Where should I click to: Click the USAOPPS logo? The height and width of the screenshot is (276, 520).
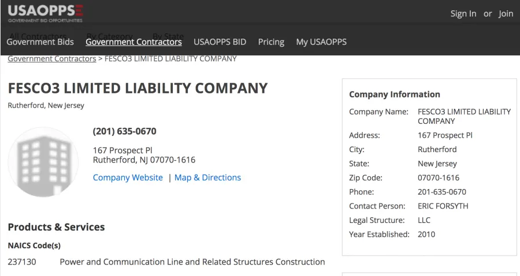point(46,14)
